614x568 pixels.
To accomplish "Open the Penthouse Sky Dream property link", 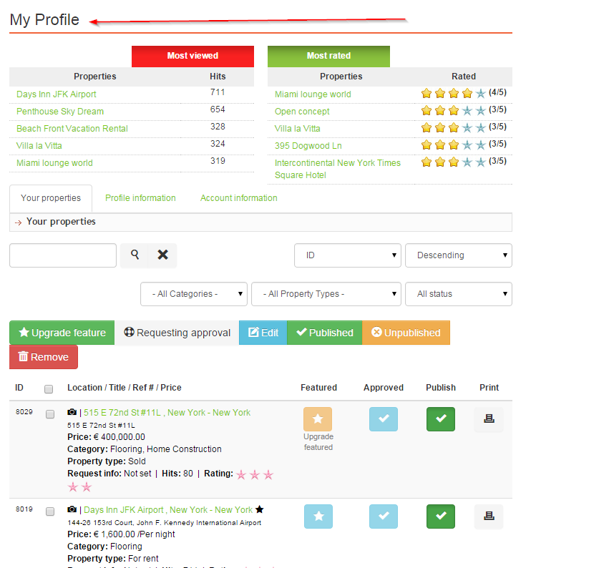I will [60, 112].
